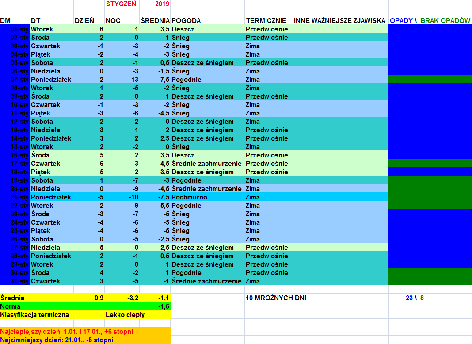Click the green precipitation bar for 17-sty
Image resolution: width=472 pixels, height=344 pixels.
(430, 163)
